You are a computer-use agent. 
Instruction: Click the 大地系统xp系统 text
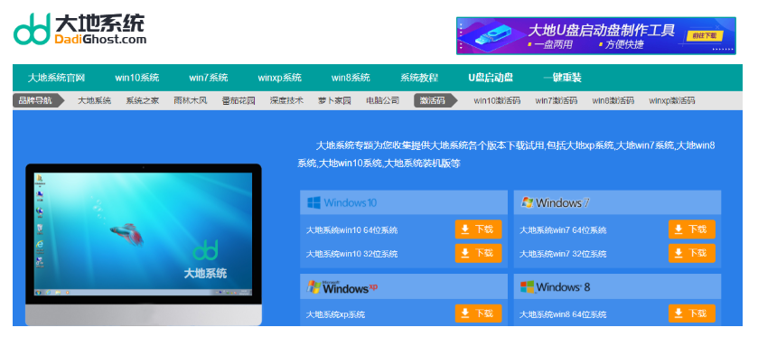click(335, 314)
